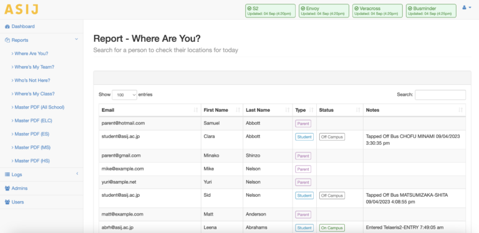
Task: Click Leena Abrahams' On Campus status
Action: (332, 228)
